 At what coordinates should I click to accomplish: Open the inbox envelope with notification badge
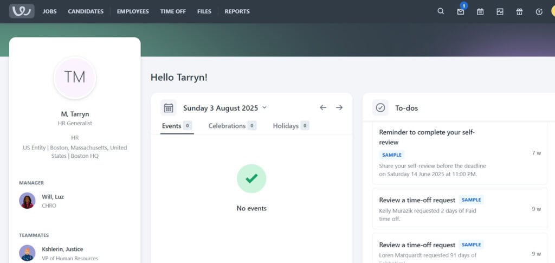461,12
